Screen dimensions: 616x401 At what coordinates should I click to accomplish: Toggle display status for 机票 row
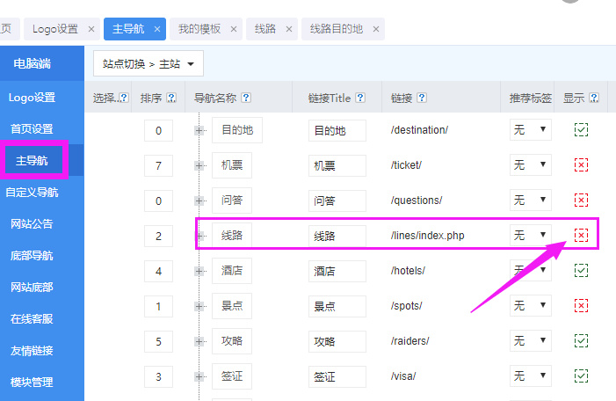(581, 164)
